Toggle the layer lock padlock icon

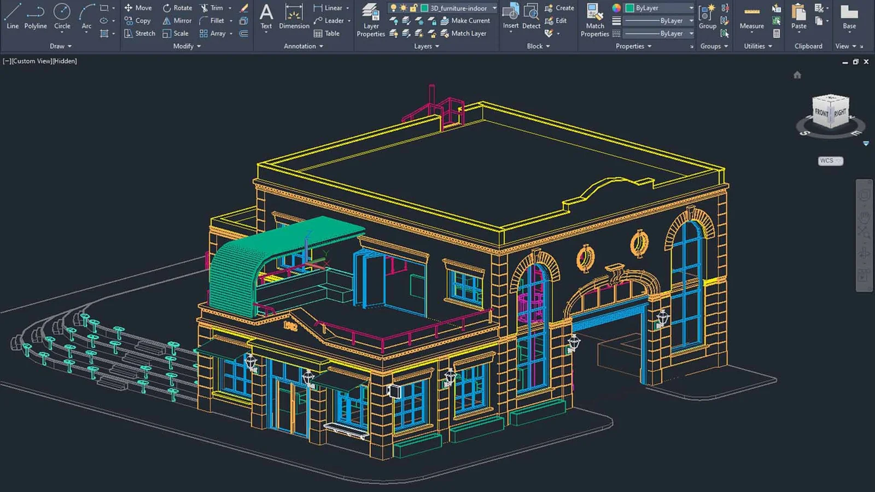point(413,8)
